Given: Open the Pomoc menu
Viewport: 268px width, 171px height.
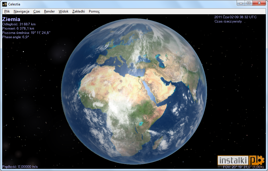Looking at the screenshot, I should pos(94,11).
